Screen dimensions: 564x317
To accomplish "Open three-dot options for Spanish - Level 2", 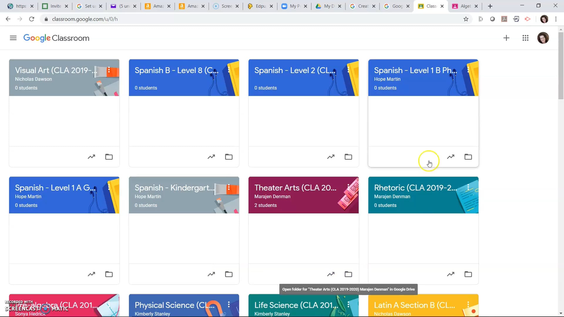I will coord(348,70).
